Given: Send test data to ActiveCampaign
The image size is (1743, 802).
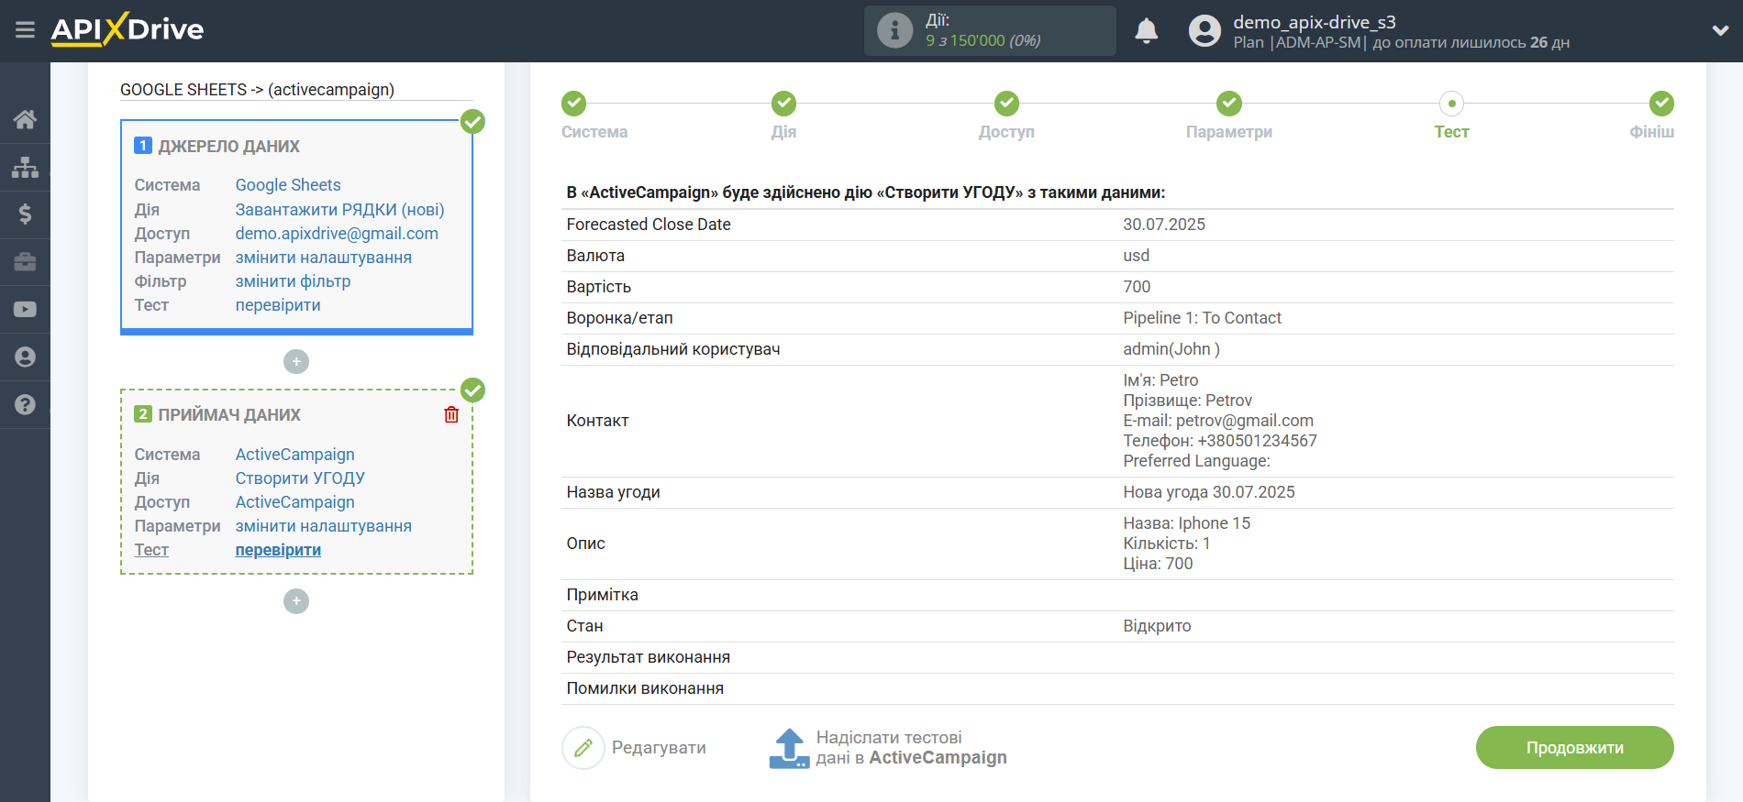Looking at the screenshot, I should pos(911,748).
